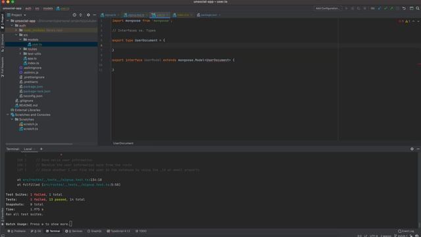
Task: Switch to the package.json editor tab
Action: [x=209, y=15]
